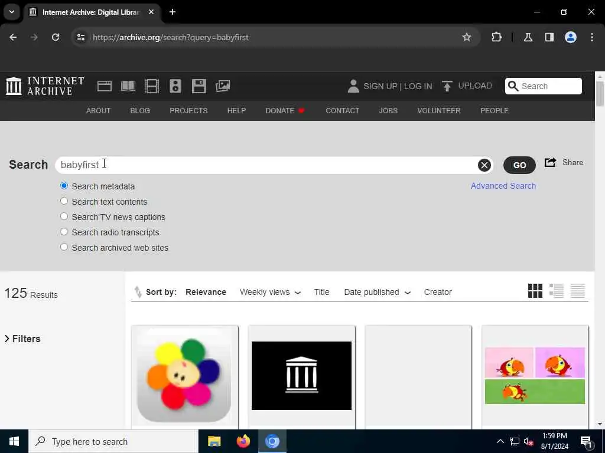
Task: Click the user avatar icon beside Sign Up
Action: (x=353, y=86)
